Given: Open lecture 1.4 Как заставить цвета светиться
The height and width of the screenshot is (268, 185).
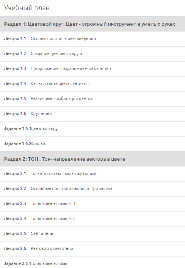Looking at the screenshot, I should point(92,84).
